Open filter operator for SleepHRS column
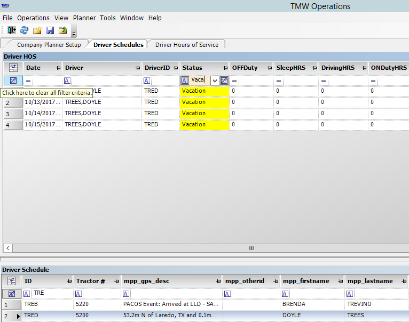Screen dimensions: 409x322 (279, 80)
